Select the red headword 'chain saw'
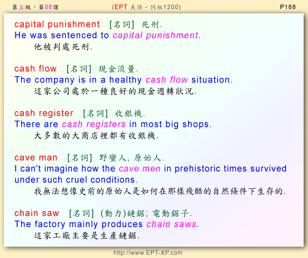Viewport: 308px width, 258px height. point(37,213)
